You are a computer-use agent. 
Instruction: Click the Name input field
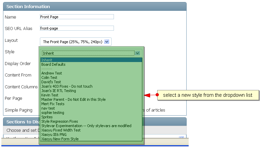click(77, 17)
